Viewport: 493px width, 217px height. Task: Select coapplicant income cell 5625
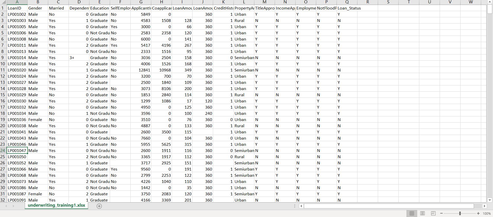(x=161, y=144)
